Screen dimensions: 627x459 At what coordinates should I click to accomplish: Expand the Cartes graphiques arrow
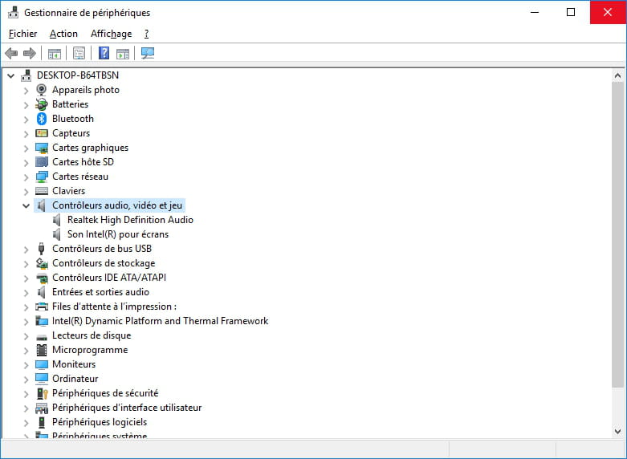pyautogui.click(x=26, y=148)
